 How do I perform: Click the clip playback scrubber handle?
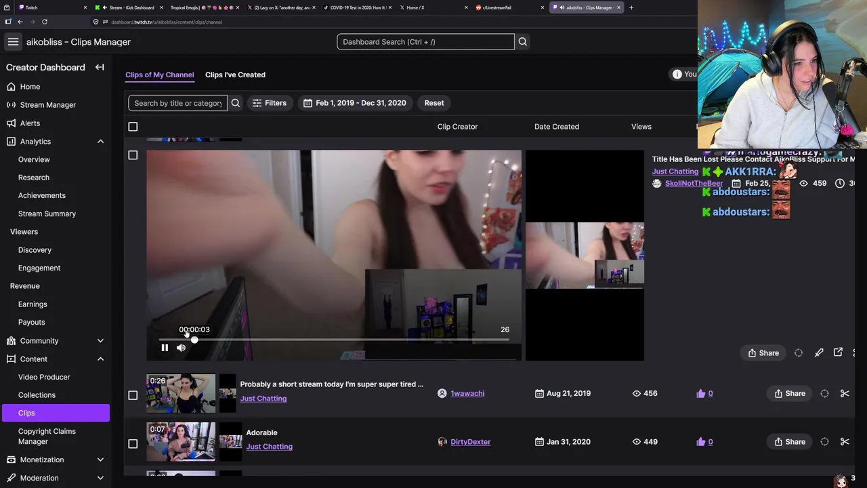click(x=194, y=340)
